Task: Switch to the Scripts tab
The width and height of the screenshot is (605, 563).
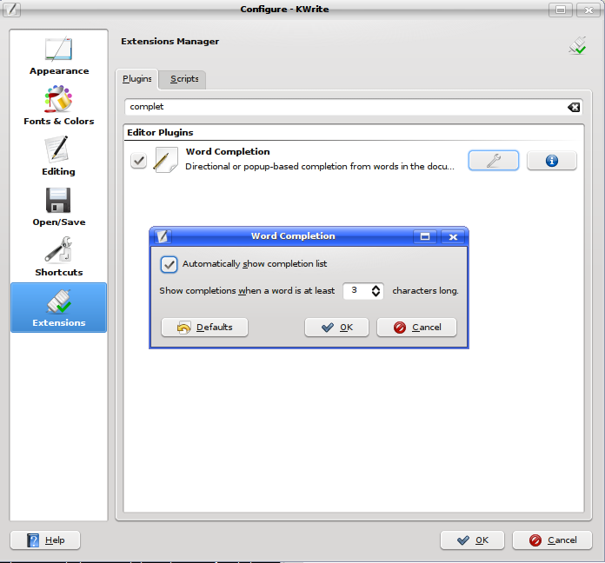Action: point(184,79)
